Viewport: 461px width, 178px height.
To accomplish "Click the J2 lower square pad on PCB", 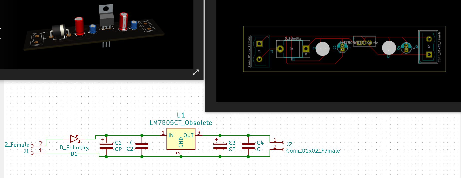I will [x=429, y=55].
